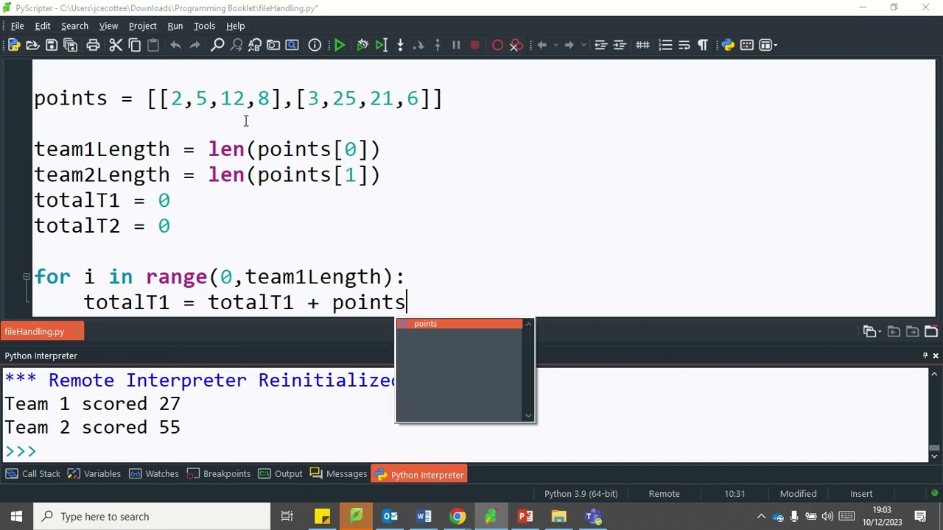The width and height of the screenshot is (943, 530).
Task: Switch to the Call Stack tab
Action: pos(32,474)
